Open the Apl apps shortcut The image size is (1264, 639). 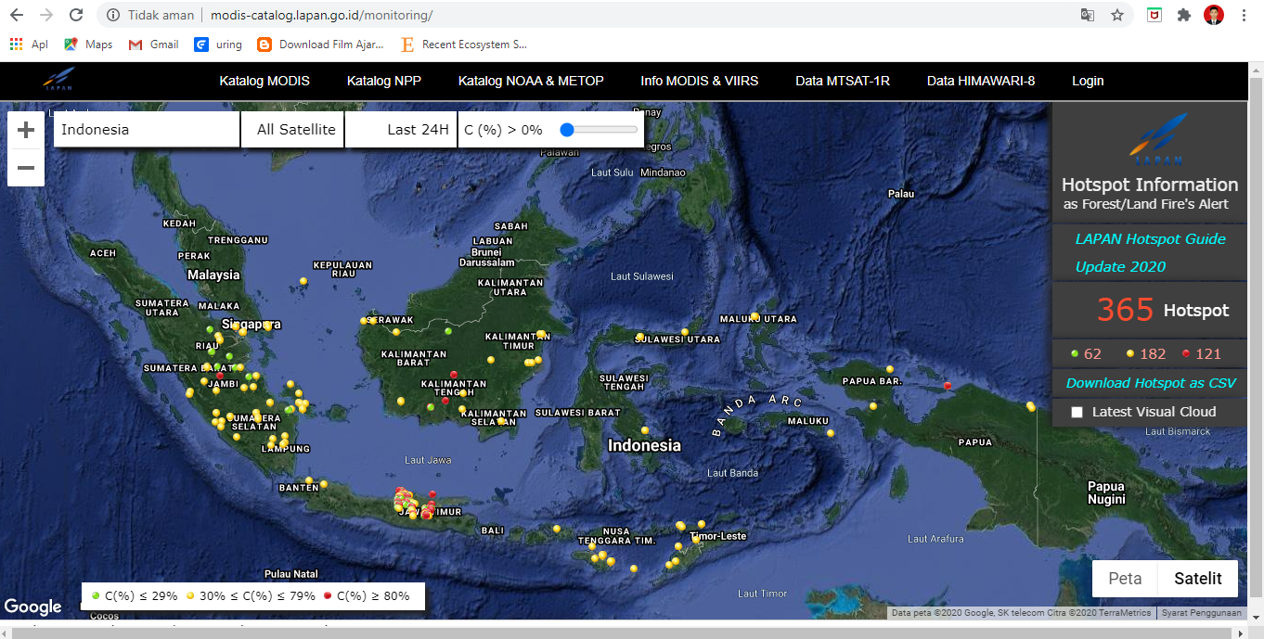click(x=29, y=44)
